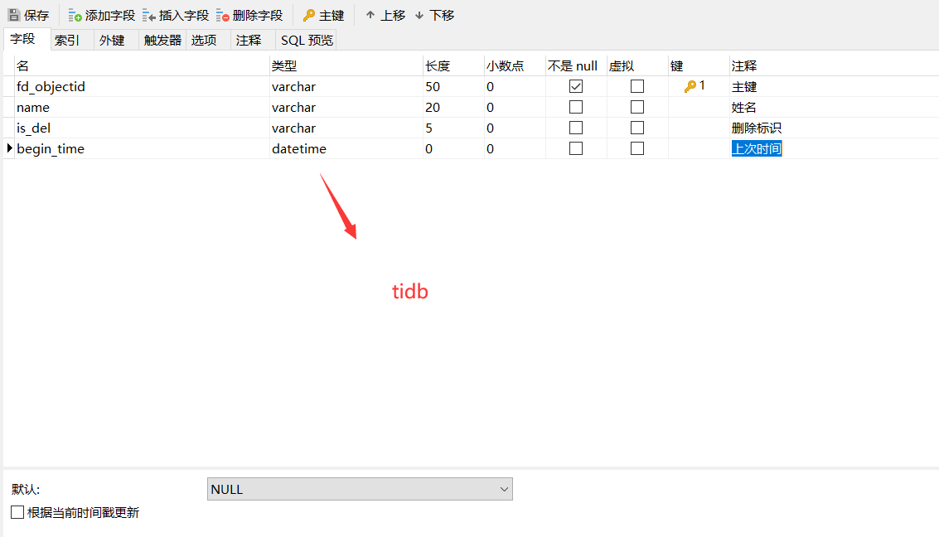
Task: Click length value 20
Action: [x=433, y=107]
